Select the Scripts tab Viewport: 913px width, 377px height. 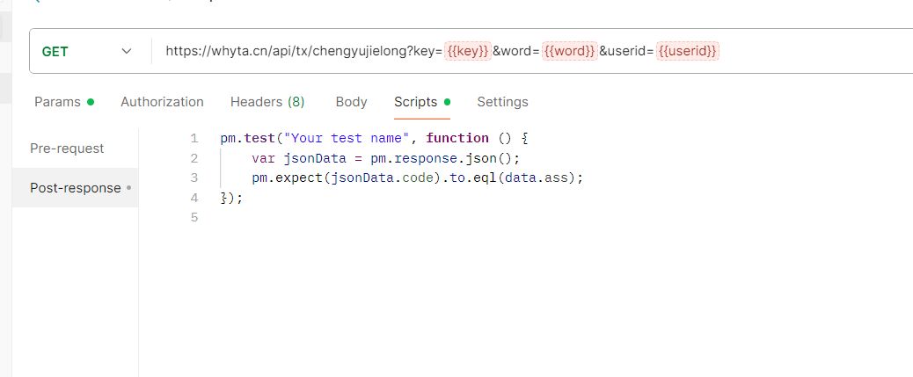tap(422, 102)
